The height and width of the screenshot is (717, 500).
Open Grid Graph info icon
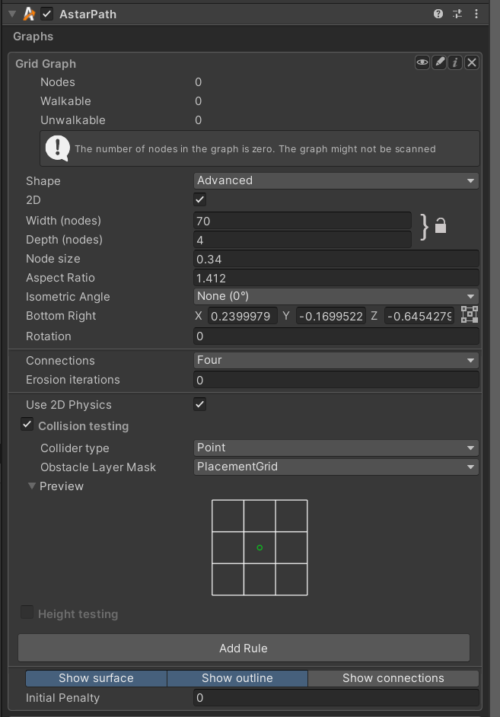pos(455,62)
